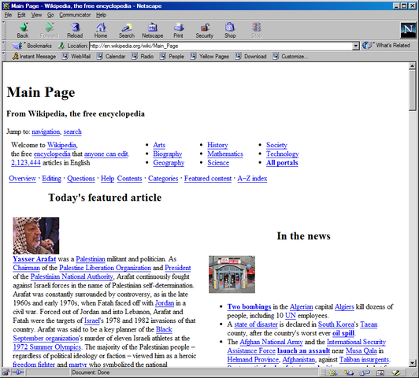Open the Mathematics portal link
Screen dimensions: 419x378
point(225,154)
